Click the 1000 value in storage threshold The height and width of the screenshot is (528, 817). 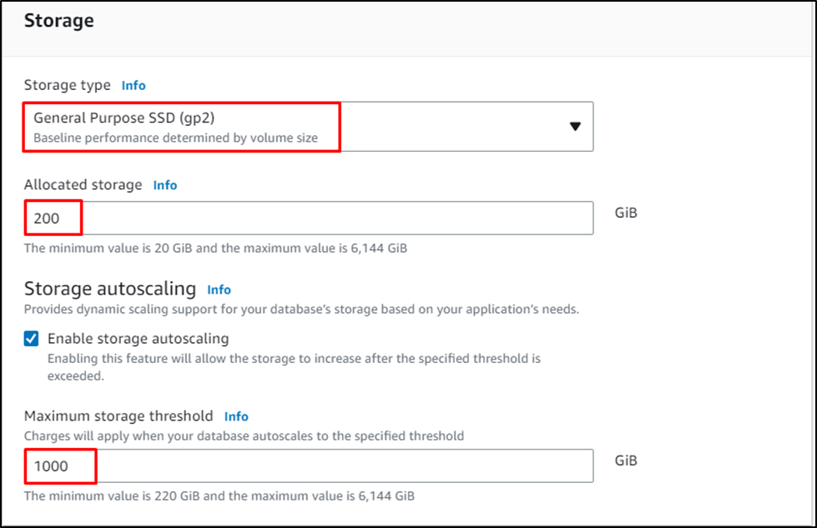[x=51, y=466]
